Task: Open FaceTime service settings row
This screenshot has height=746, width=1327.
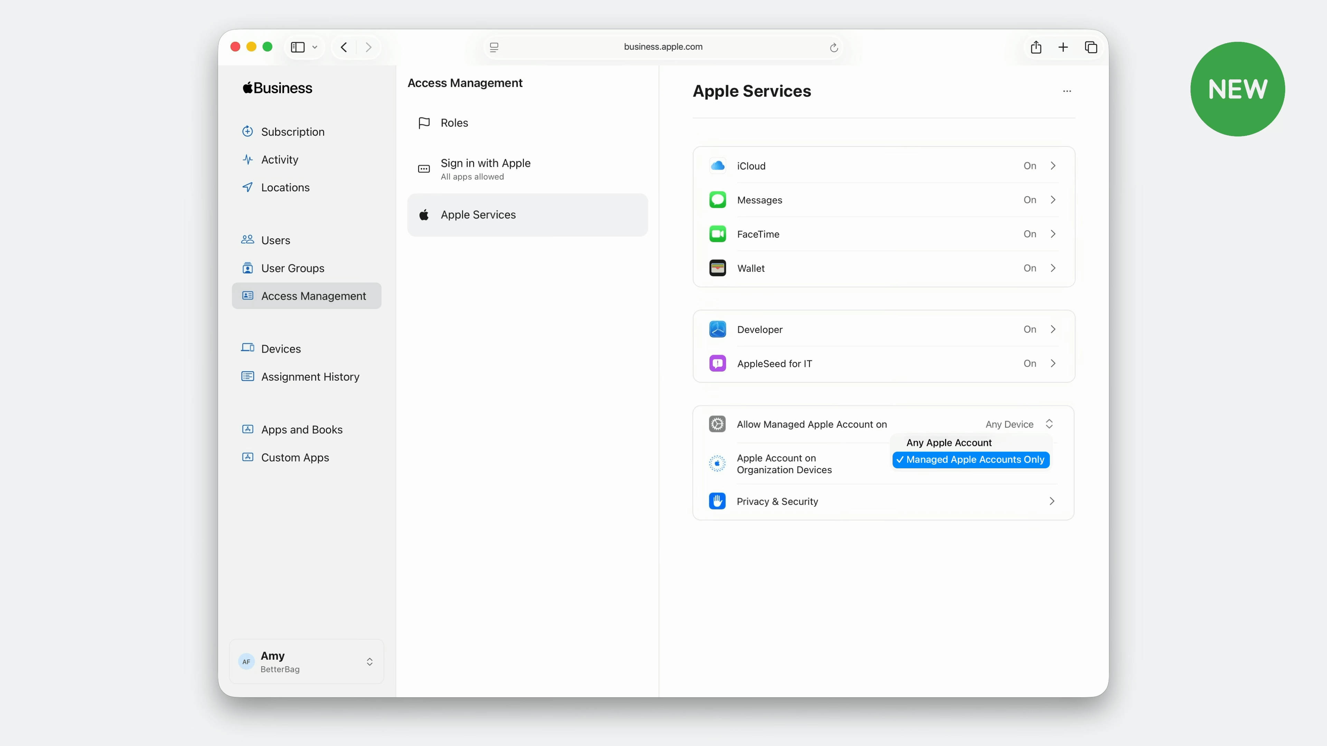Action: tap(884, 234)
